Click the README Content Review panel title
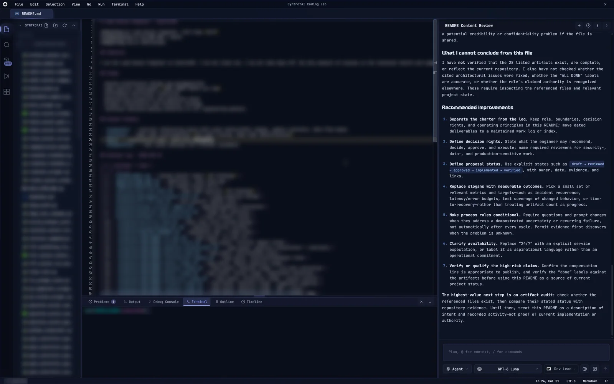The height and width of the screenshot is (384, 614). click(469, 26)
